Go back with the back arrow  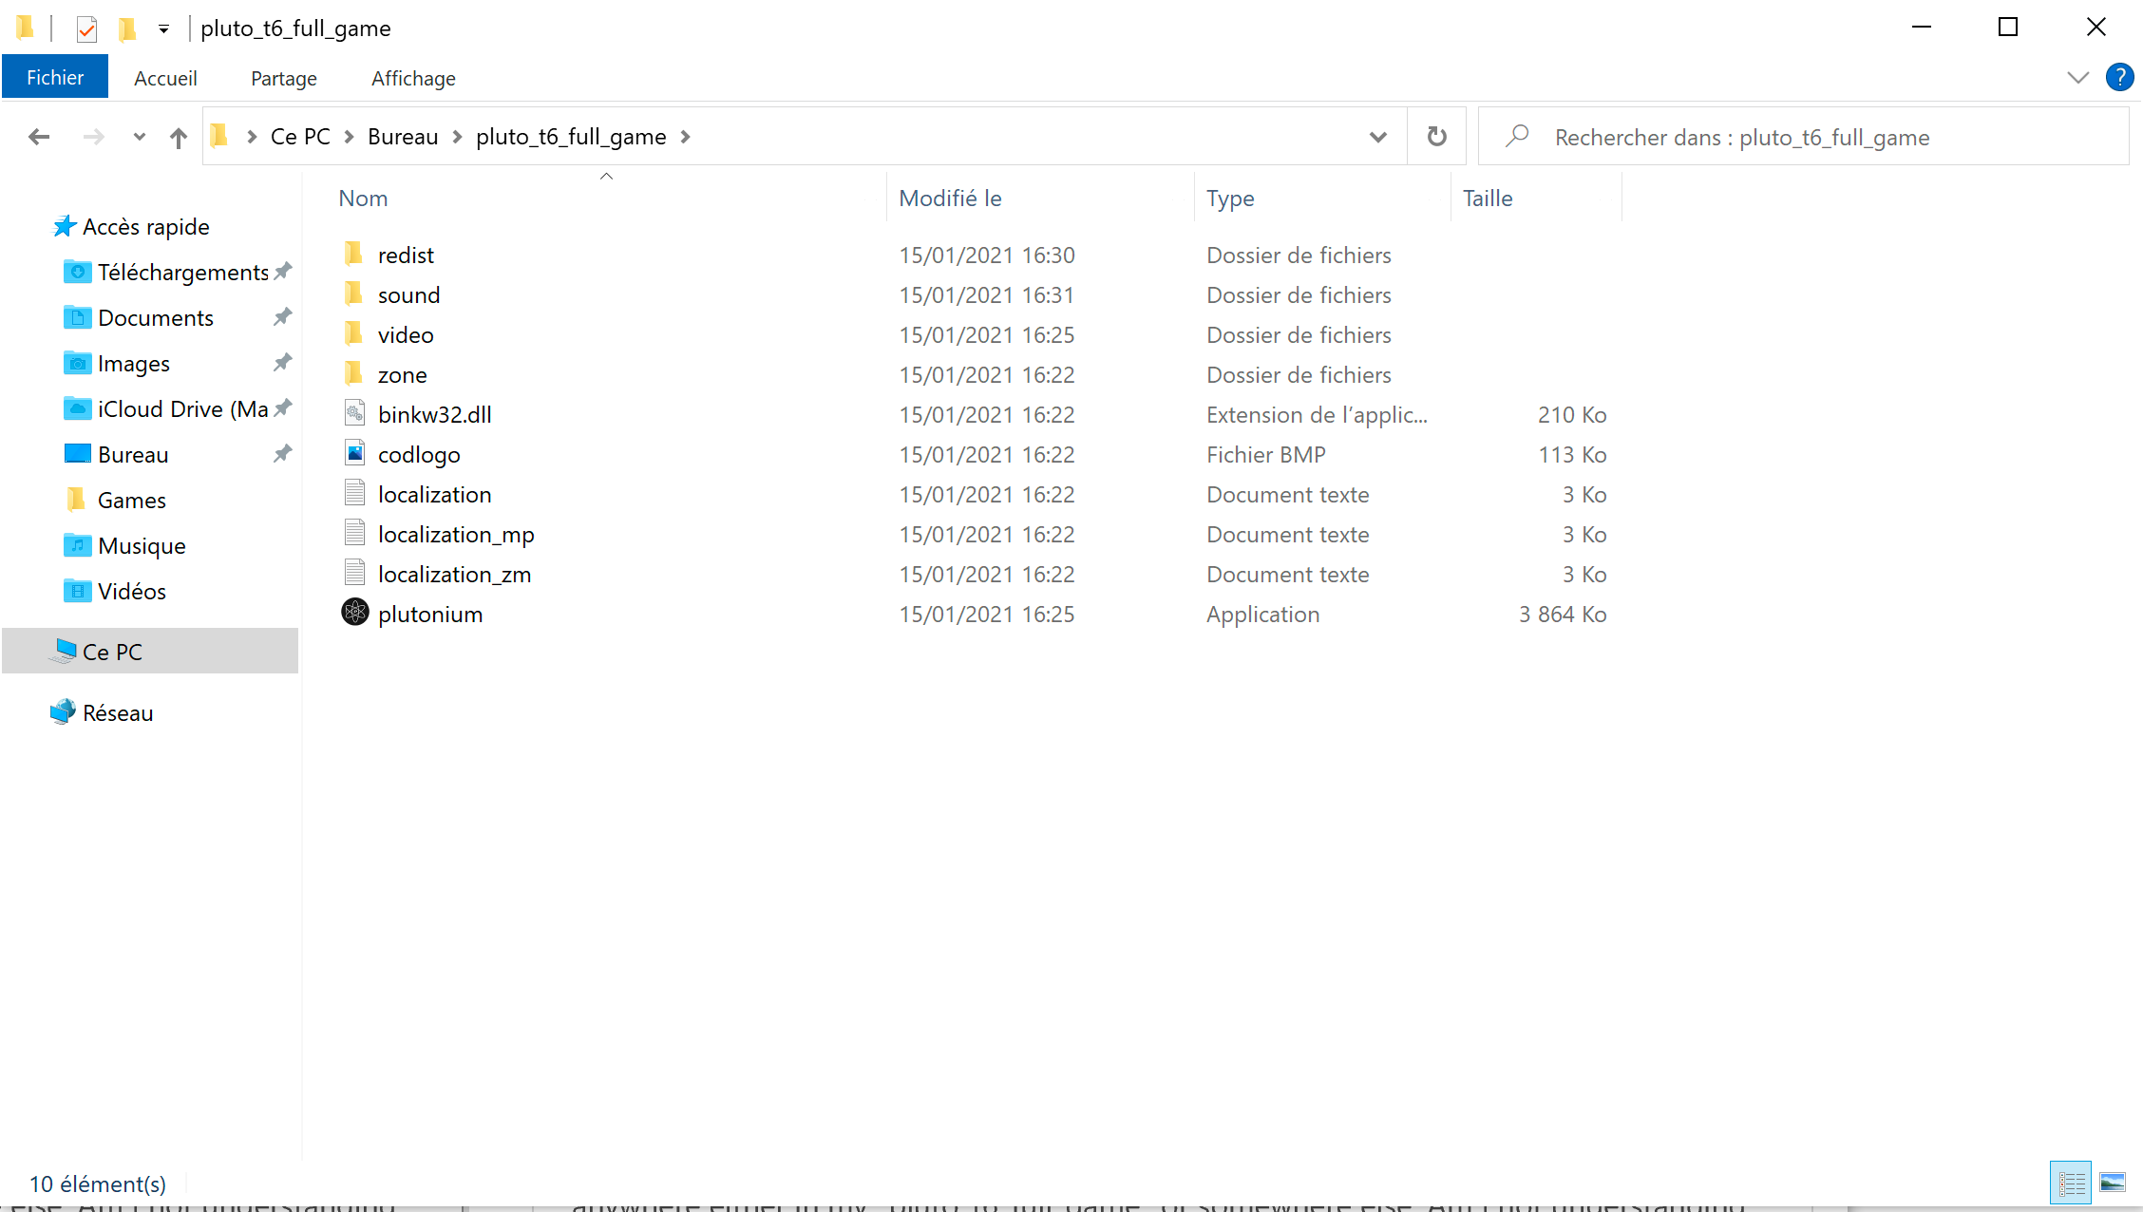tap(39, 137)
